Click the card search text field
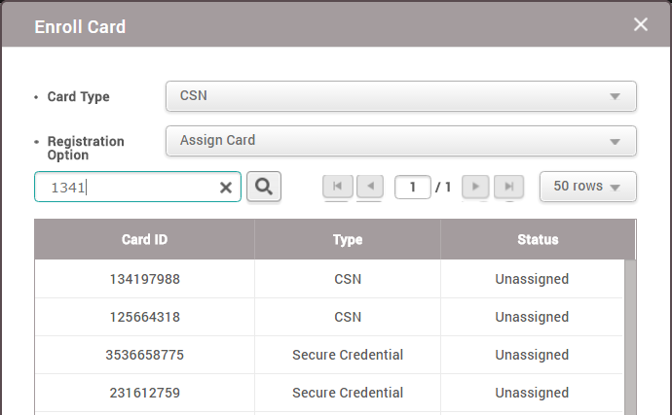The width and height of the screenshot is (672, 415). (127, 188)
